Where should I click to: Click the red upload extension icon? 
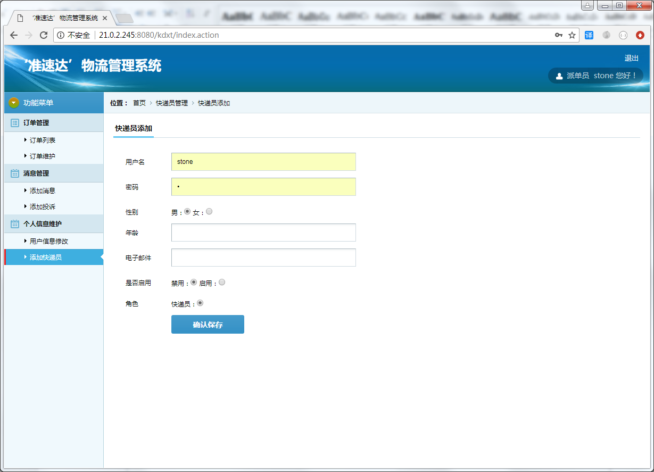[x=640, y=35]
